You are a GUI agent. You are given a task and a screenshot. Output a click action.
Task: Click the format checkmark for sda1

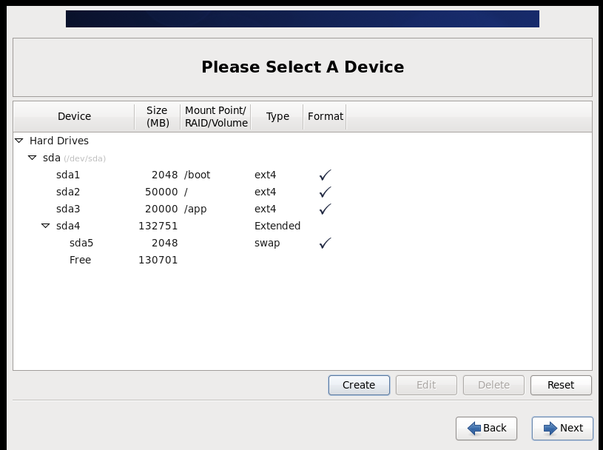pyautogui.click(x=325, y=175)
